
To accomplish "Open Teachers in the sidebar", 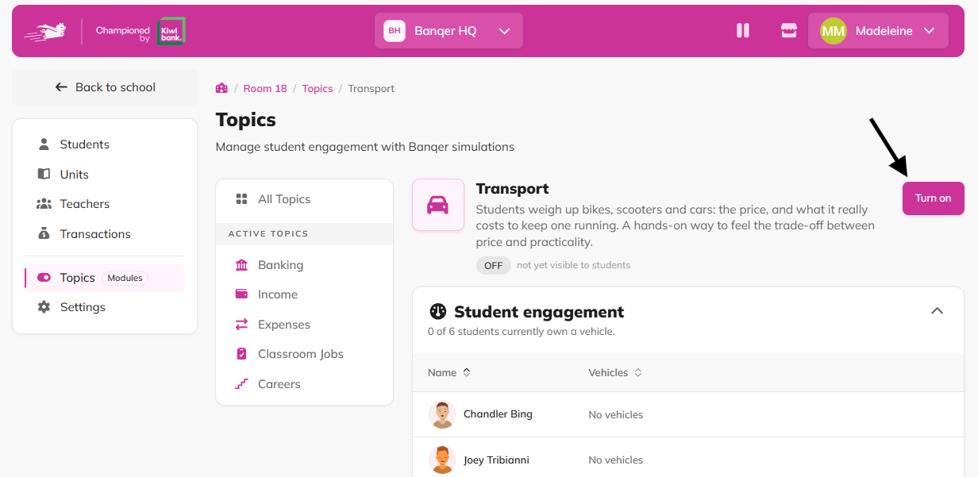I will point(105,204).
